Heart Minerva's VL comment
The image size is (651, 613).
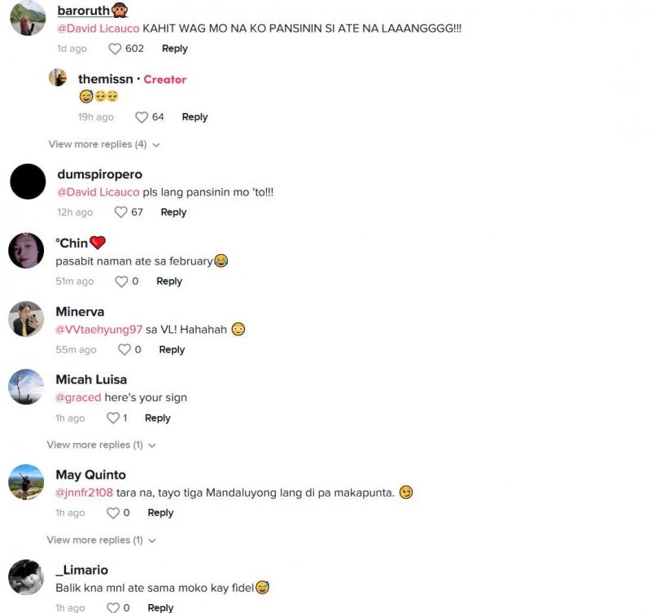(125, 350)
